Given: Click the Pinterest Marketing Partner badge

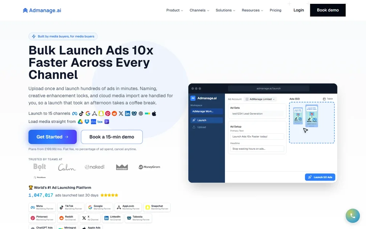Looking at the screenshot, I should point(42,218).
